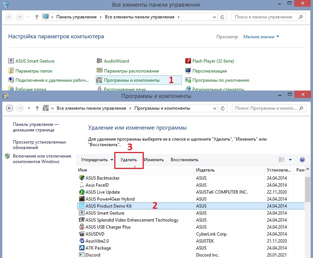
Task: Click install date 20.01.2021 cell
Action: (x=277, y=255)
